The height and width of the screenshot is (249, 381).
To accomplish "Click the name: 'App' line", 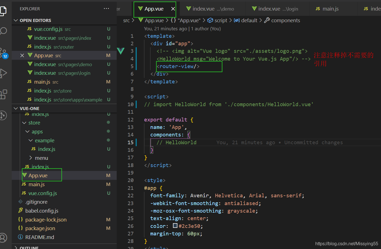I will (168, 127).
